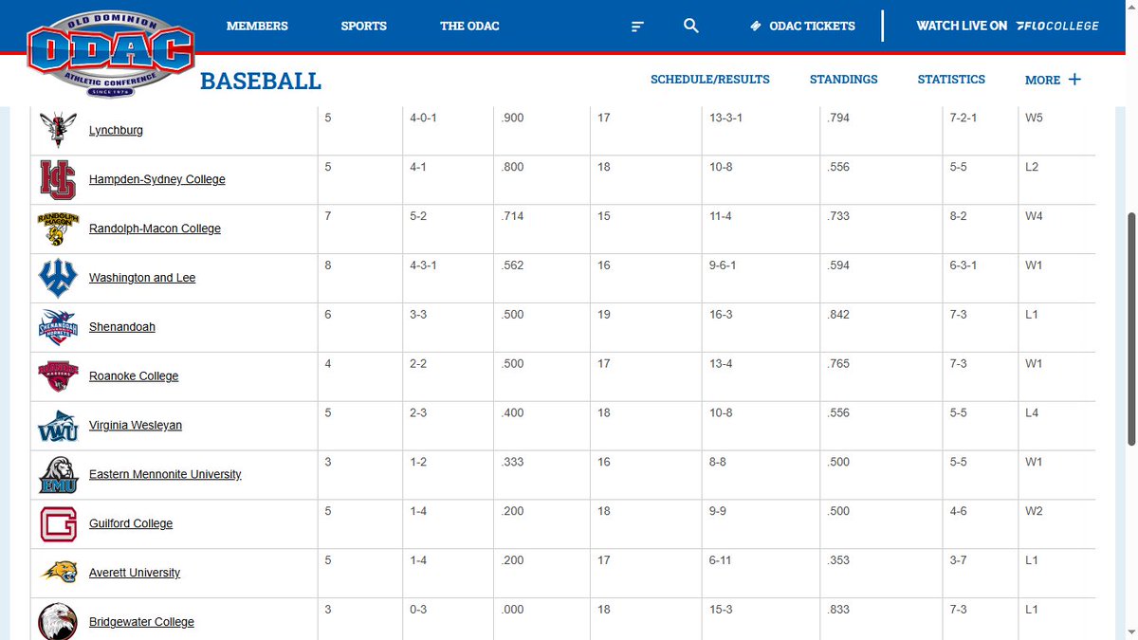
Task: Select Hampden-Sydney's L2 streak cell
Action: pos(1033,167)
